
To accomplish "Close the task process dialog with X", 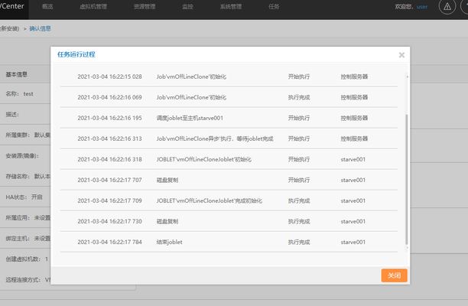I will coord(401,55).
